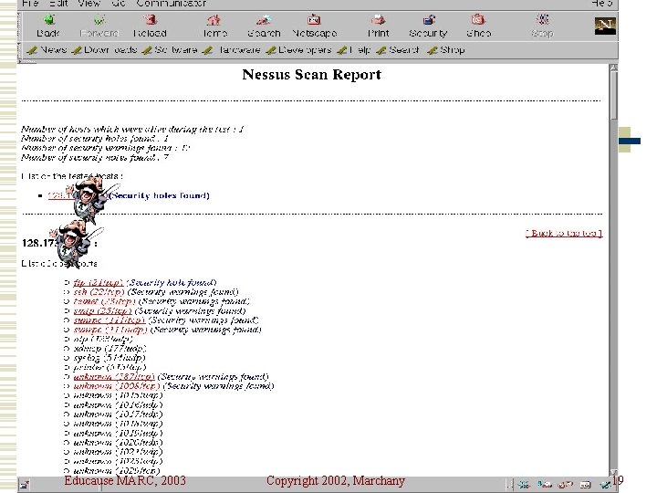The height and width of the screenshot is (493, 657).
Task: Open the Downloads bookmark
Action: coord(104,50)
